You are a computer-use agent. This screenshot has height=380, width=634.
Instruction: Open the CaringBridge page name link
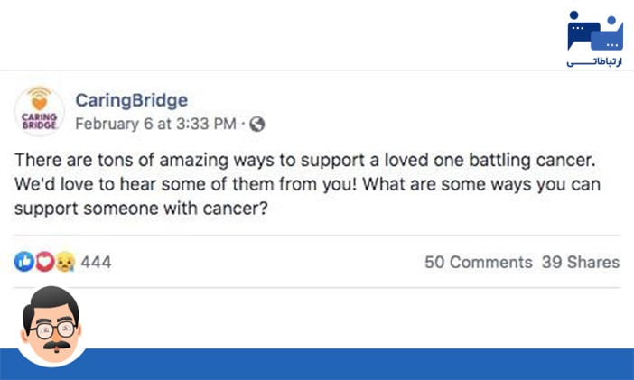coord(131,100)
